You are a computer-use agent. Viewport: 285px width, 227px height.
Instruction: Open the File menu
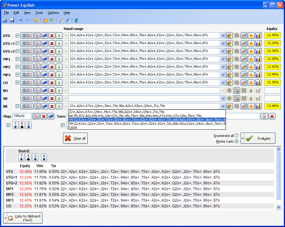pos(6,13)
